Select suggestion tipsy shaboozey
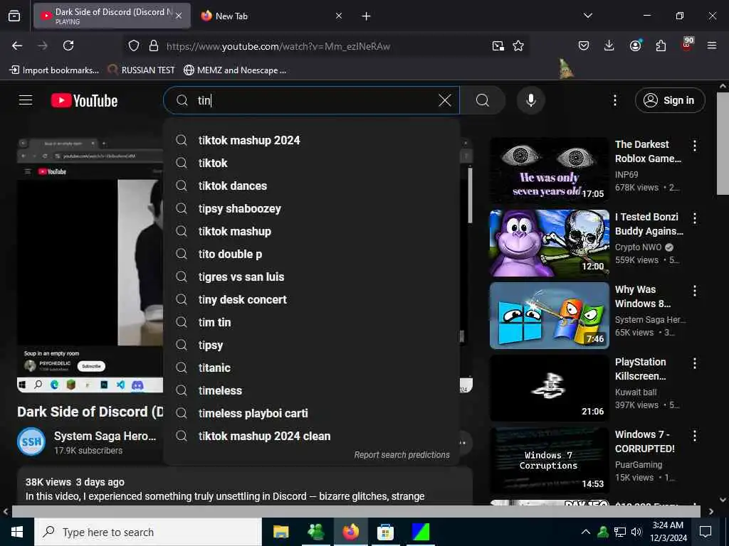 pos(312,208)
